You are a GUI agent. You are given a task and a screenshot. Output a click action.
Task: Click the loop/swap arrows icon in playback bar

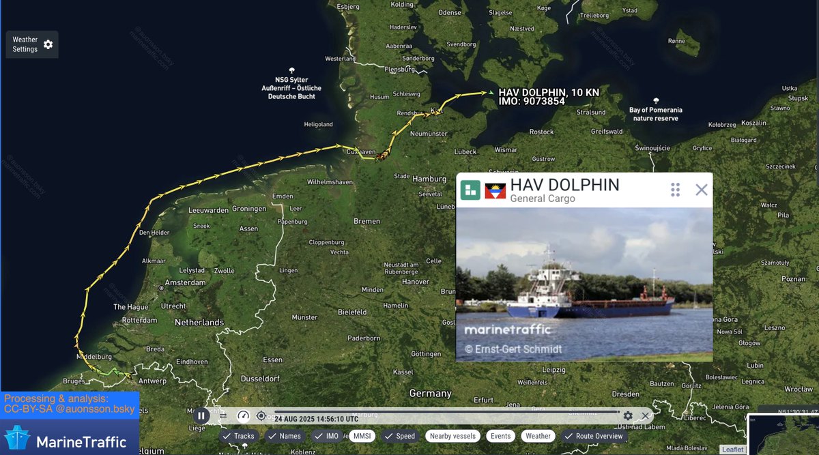[x=223, y=415]
